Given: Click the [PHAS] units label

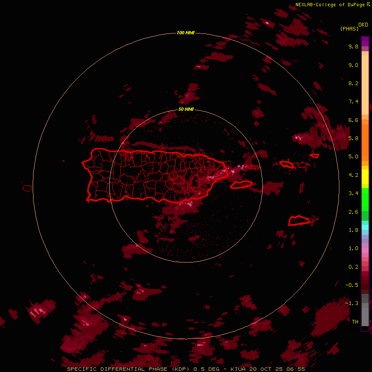Looking at the screenshot, I should pyautogui.click(x=349, y=29).
